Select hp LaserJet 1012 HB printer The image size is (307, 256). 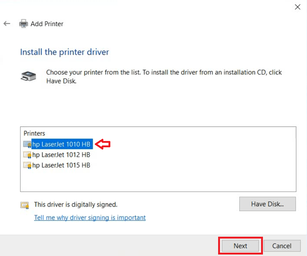click(61, 155)
